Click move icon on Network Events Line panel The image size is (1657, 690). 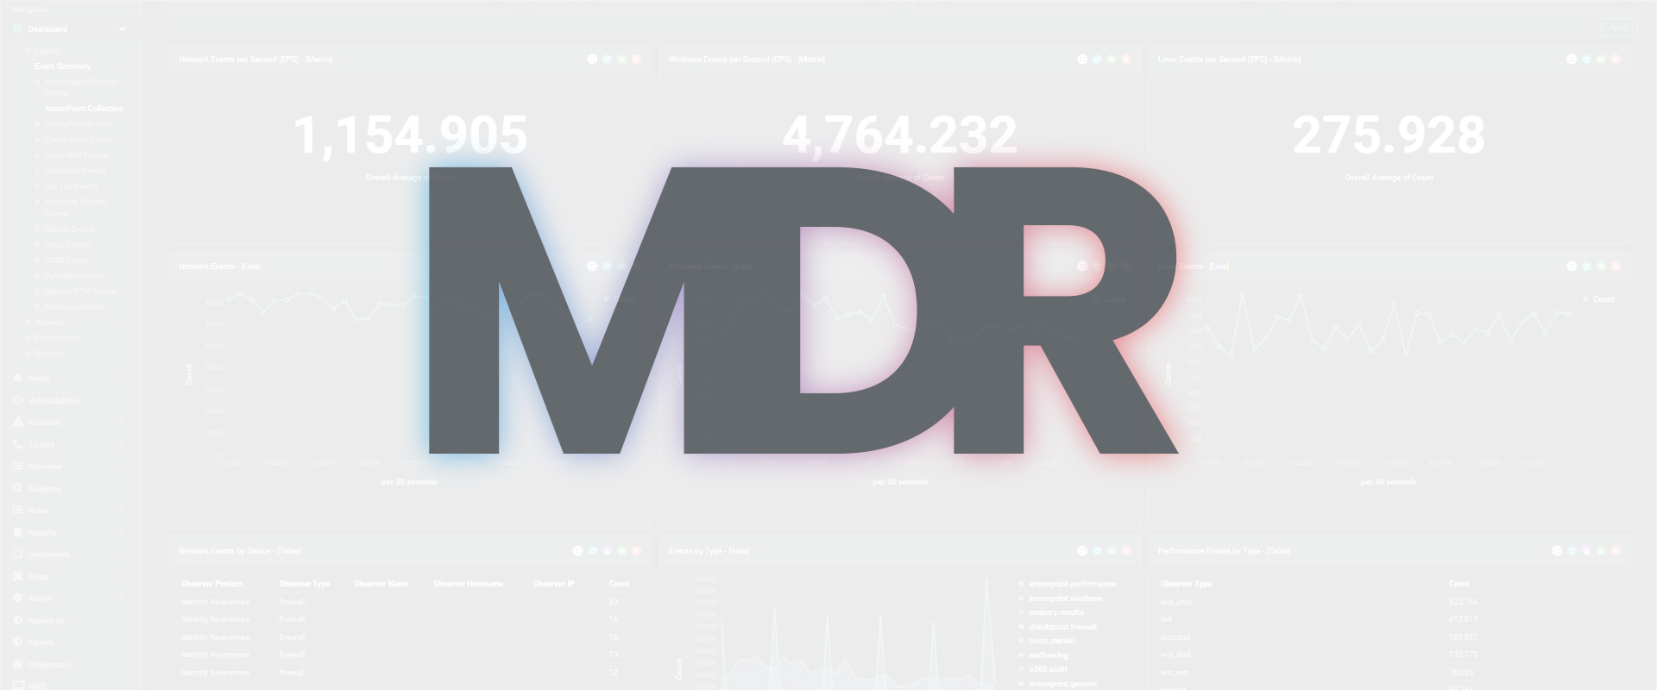592,267
